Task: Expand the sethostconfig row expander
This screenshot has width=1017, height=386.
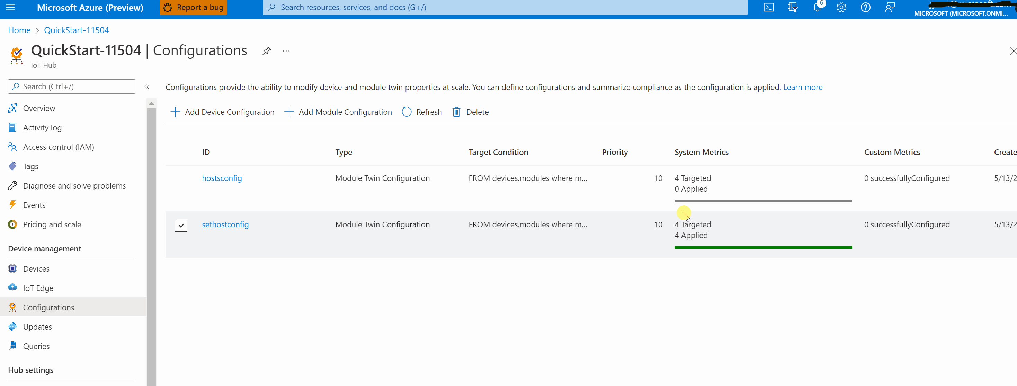Action: [181, 224]
